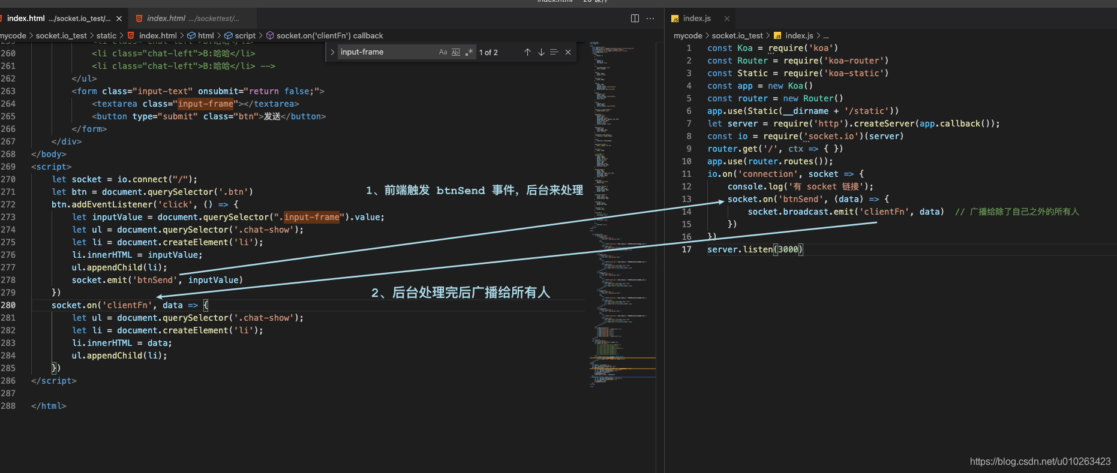The height and width of the screenshot is (473, 1117).
Task: Click the breadcrumb ellipsis in right editor
Action: (x=826, y=35)
